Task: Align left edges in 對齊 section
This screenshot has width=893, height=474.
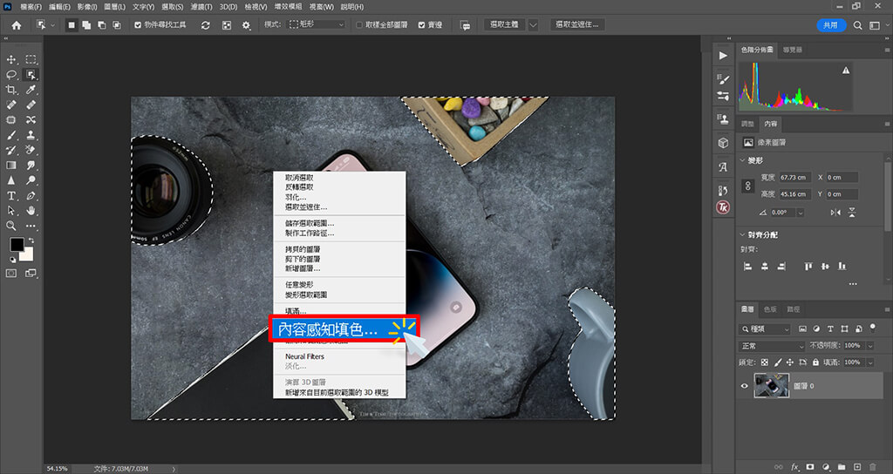Action: pos(747,267)
